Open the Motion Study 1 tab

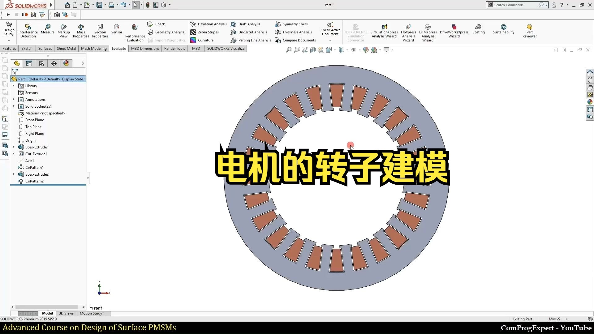(x=92, y=313)
